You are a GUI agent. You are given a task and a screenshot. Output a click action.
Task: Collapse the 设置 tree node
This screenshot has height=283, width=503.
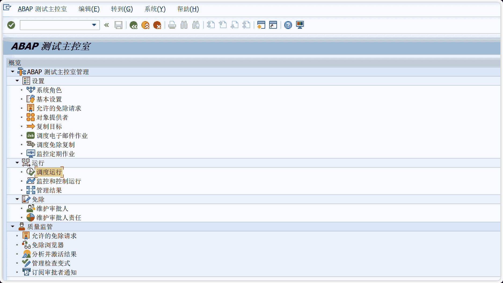pos(17,81)
